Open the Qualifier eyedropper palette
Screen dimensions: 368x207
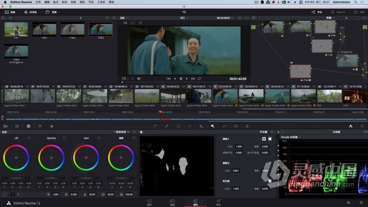167,126
